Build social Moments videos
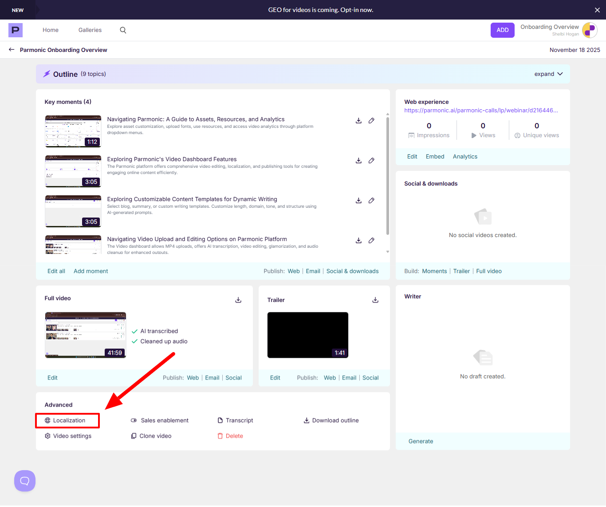This screenshot has width=606, height=507. pos(434,271)
